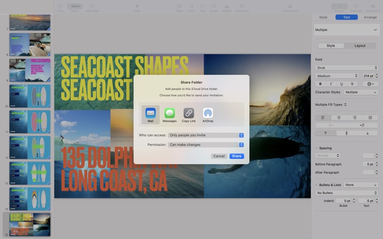Screen dimensions: 383x239
Task: Collapse the Spacing section
Action: click(316, 148)
